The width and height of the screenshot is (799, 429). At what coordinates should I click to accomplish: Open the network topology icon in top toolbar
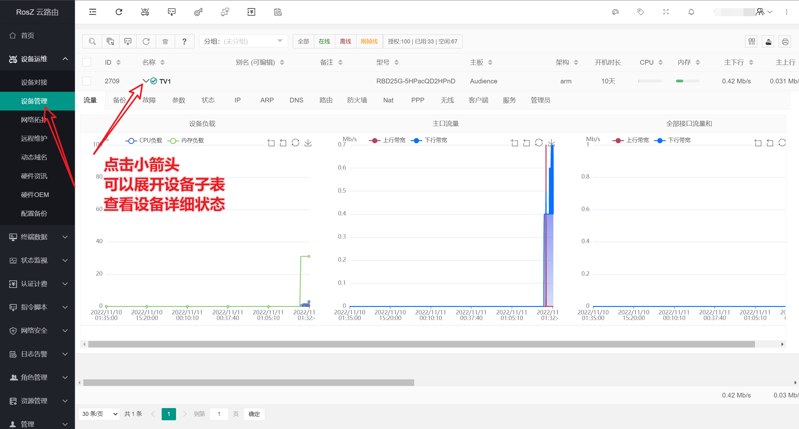(x=225, y=12)
